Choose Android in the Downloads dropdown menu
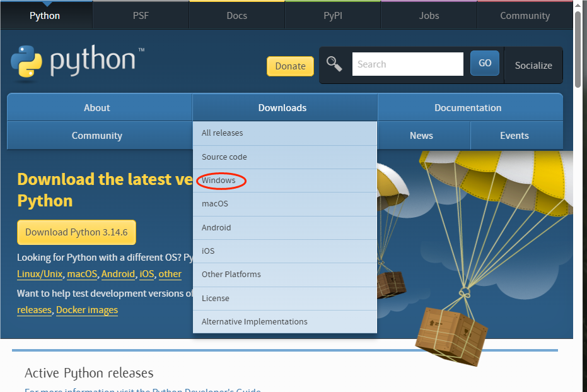Viewport: 587px width, 392px height. coord(285,228)
